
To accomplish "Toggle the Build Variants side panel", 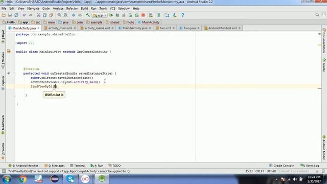I will (x=3, y=125).
